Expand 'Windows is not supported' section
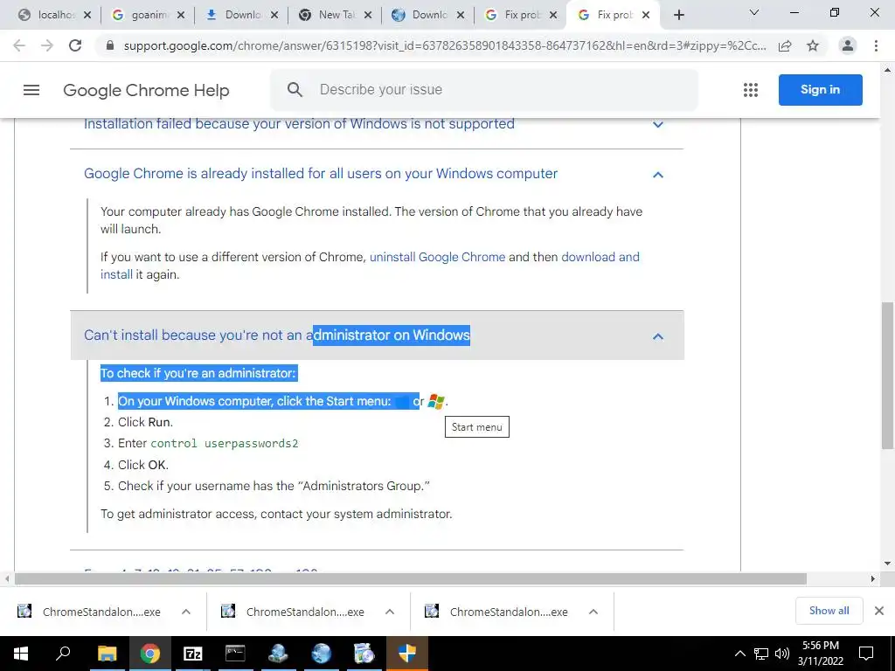The width and height of the screenshot is (895, 671). coord(658,124)
